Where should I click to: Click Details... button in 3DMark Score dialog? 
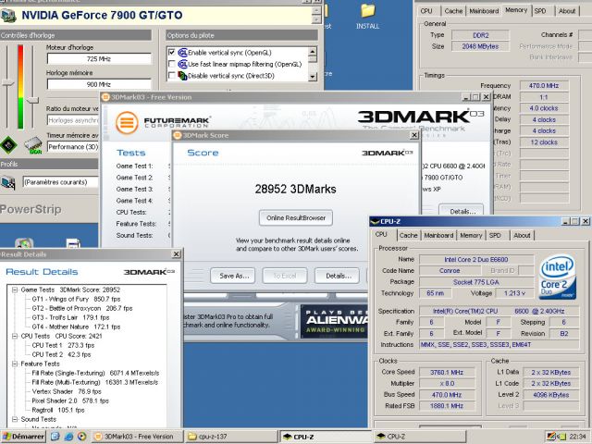pyautogui.click(x=339, y=276)
